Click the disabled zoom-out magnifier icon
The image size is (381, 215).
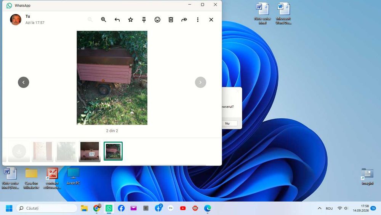click(90, 20)
